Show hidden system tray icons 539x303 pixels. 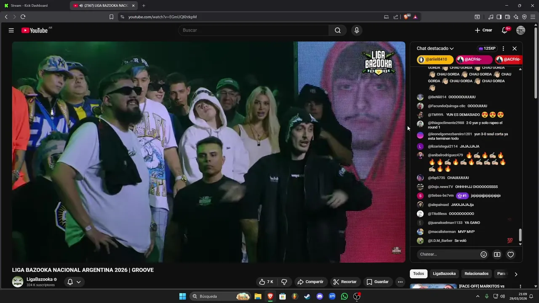tap(478, 296)
